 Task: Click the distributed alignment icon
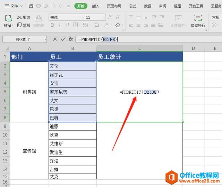click(161, 25)
